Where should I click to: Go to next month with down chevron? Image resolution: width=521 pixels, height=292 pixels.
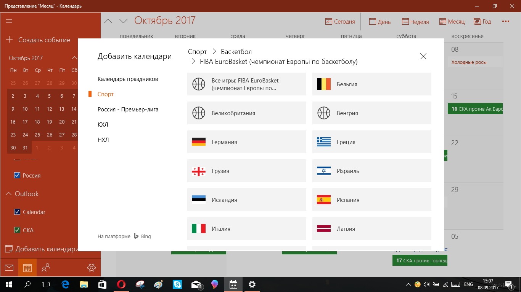point(123,21)
